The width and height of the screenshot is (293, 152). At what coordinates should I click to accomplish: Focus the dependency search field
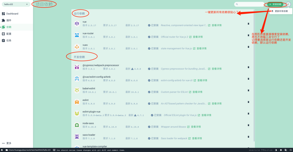249,4
